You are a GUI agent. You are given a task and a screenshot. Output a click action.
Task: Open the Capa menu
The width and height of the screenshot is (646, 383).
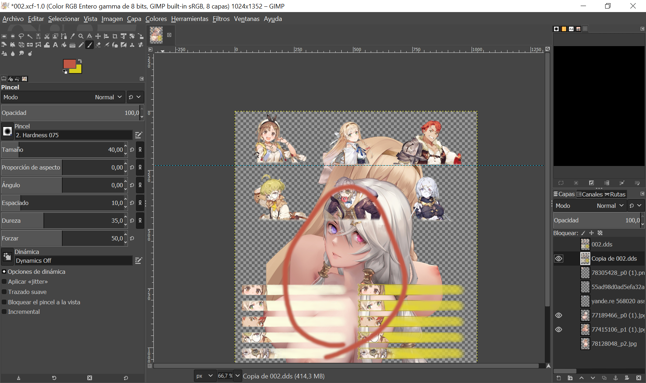coord(134,19)
